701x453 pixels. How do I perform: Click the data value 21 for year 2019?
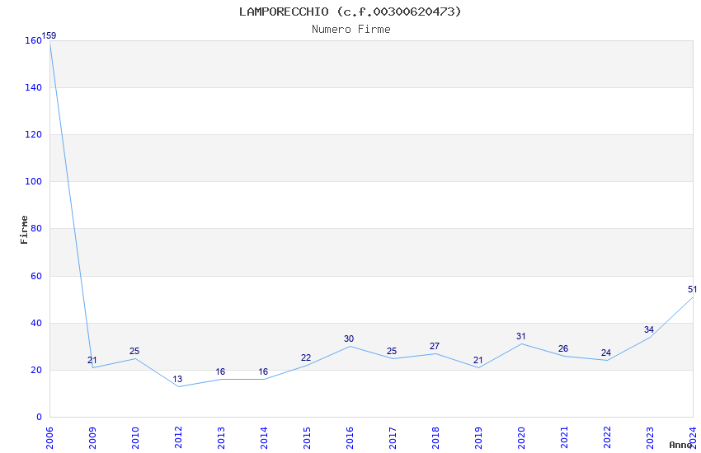click(478, 360)
